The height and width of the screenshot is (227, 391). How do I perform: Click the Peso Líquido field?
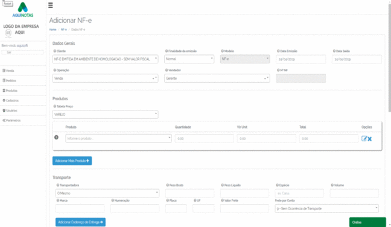[x=244, y=193]
